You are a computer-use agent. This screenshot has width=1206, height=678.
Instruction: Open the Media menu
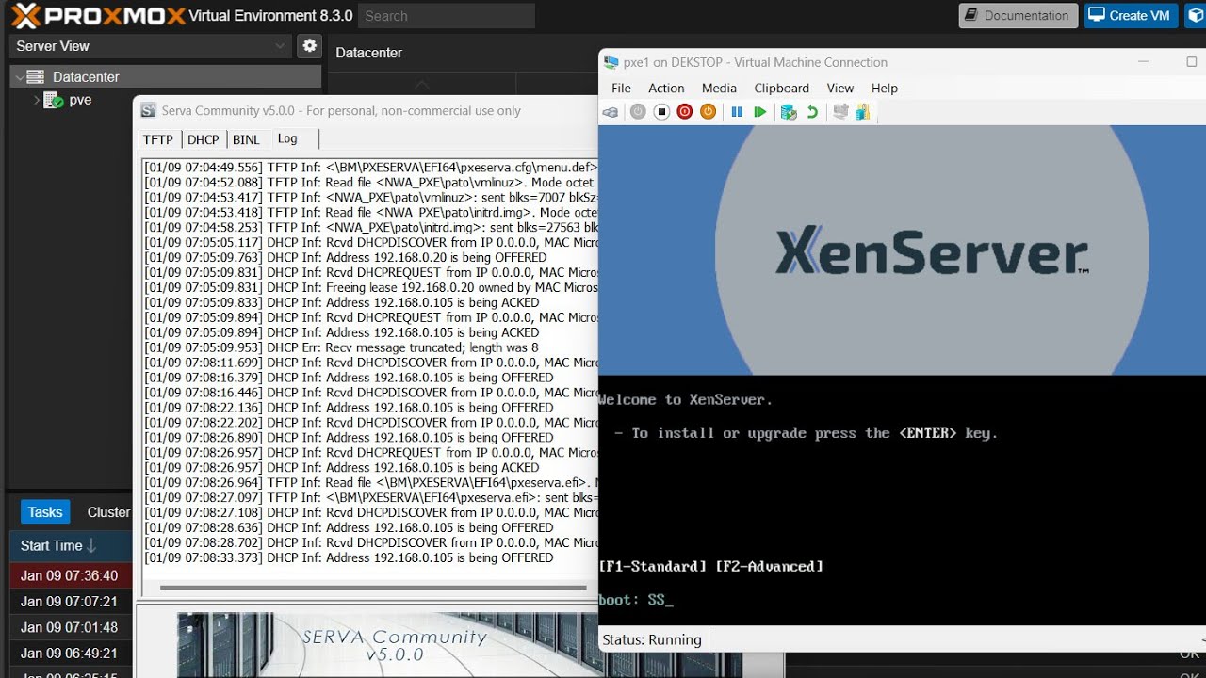coord(719,88)
